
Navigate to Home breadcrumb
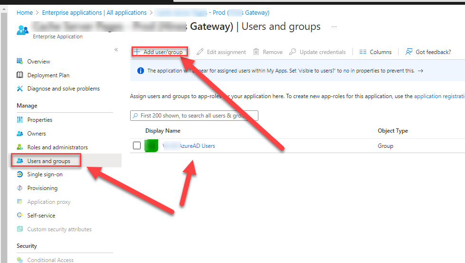[25, 13]
